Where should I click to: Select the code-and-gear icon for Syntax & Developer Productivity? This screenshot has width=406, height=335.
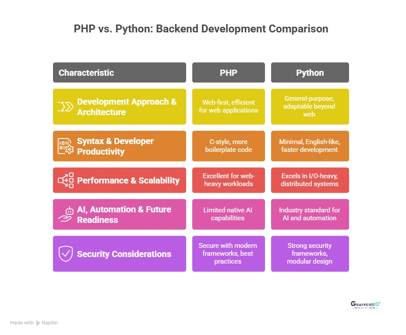tap(65, 146)
